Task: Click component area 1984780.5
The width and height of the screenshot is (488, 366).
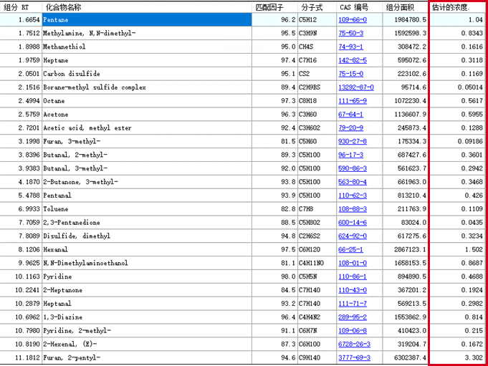Action: point(410,19)
